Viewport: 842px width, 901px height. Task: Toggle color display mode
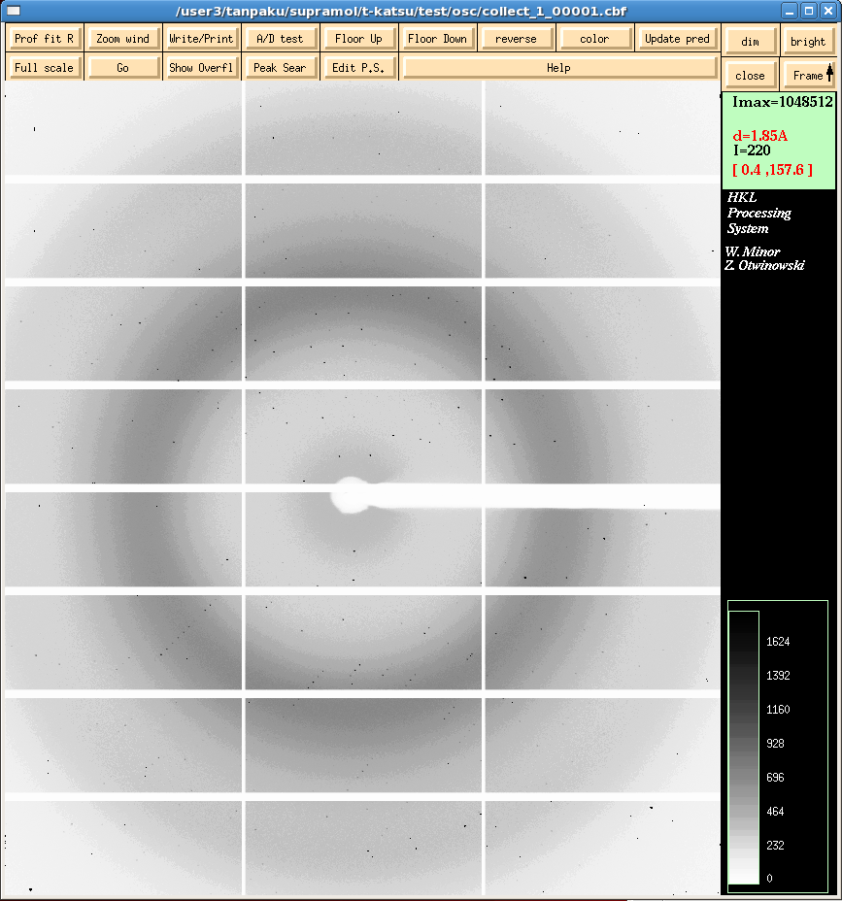pos(594,39)
